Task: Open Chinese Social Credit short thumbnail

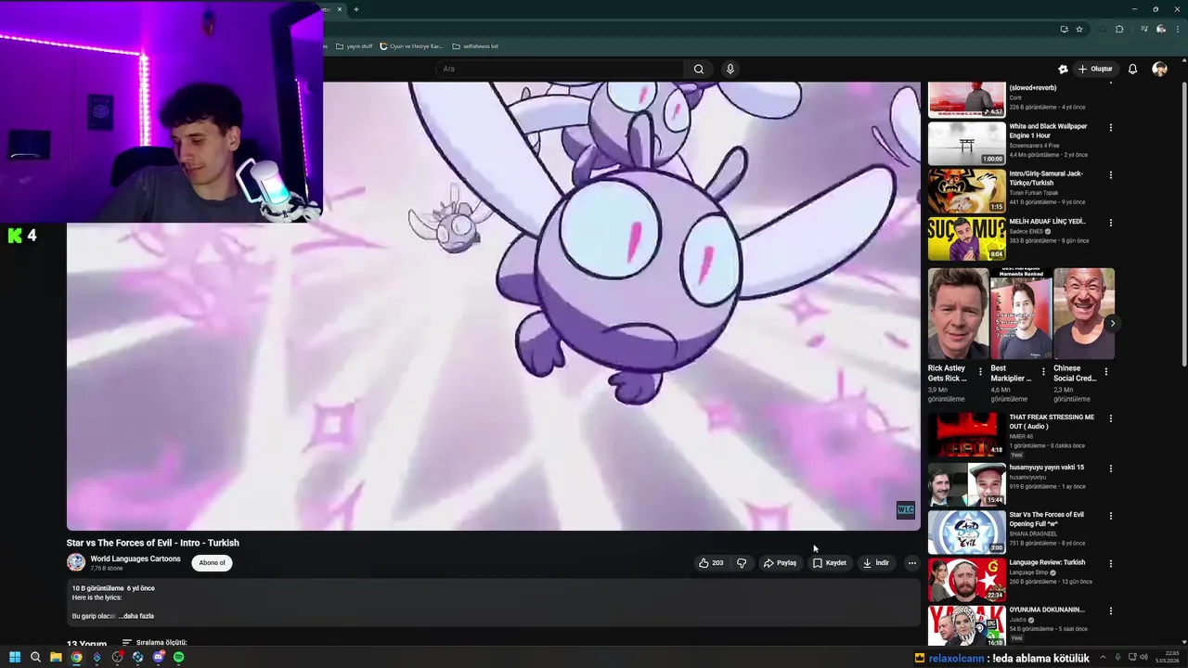Action: coord(1084,314)
